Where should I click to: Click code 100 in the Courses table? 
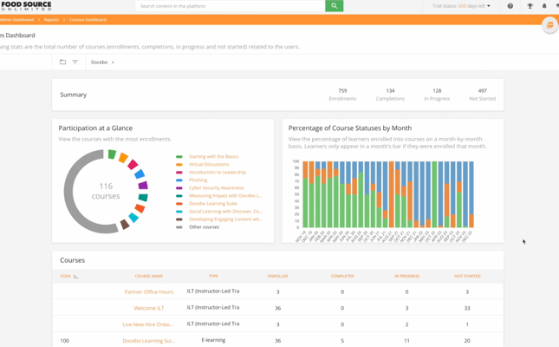coord(64,341)
